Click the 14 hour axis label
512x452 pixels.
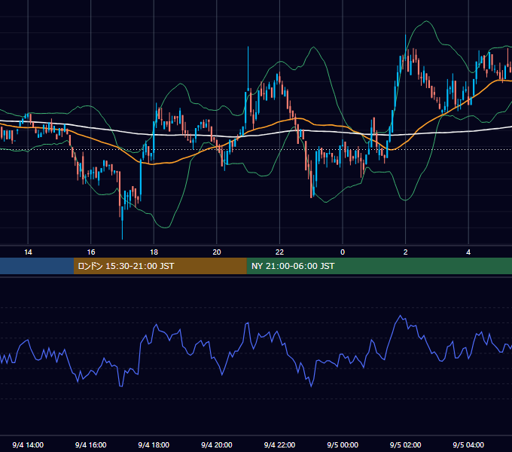(28, 252)
